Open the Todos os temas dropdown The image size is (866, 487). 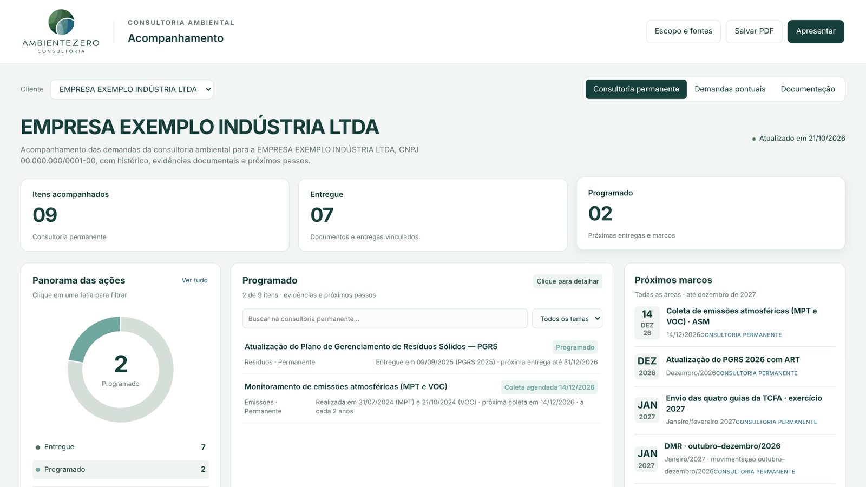[567, 319]
